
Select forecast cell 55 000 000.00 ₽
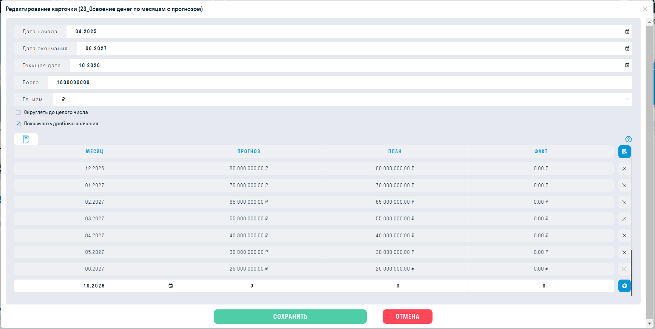(249, 219)
